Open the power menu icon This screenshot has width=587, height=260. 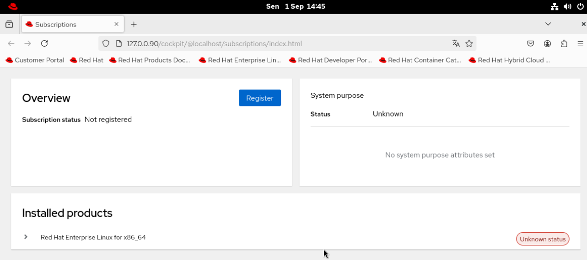point(580,6)
